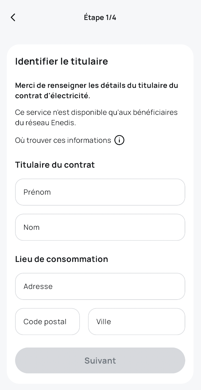
Task: Select the Nom text field
Action: pos(100,227)
